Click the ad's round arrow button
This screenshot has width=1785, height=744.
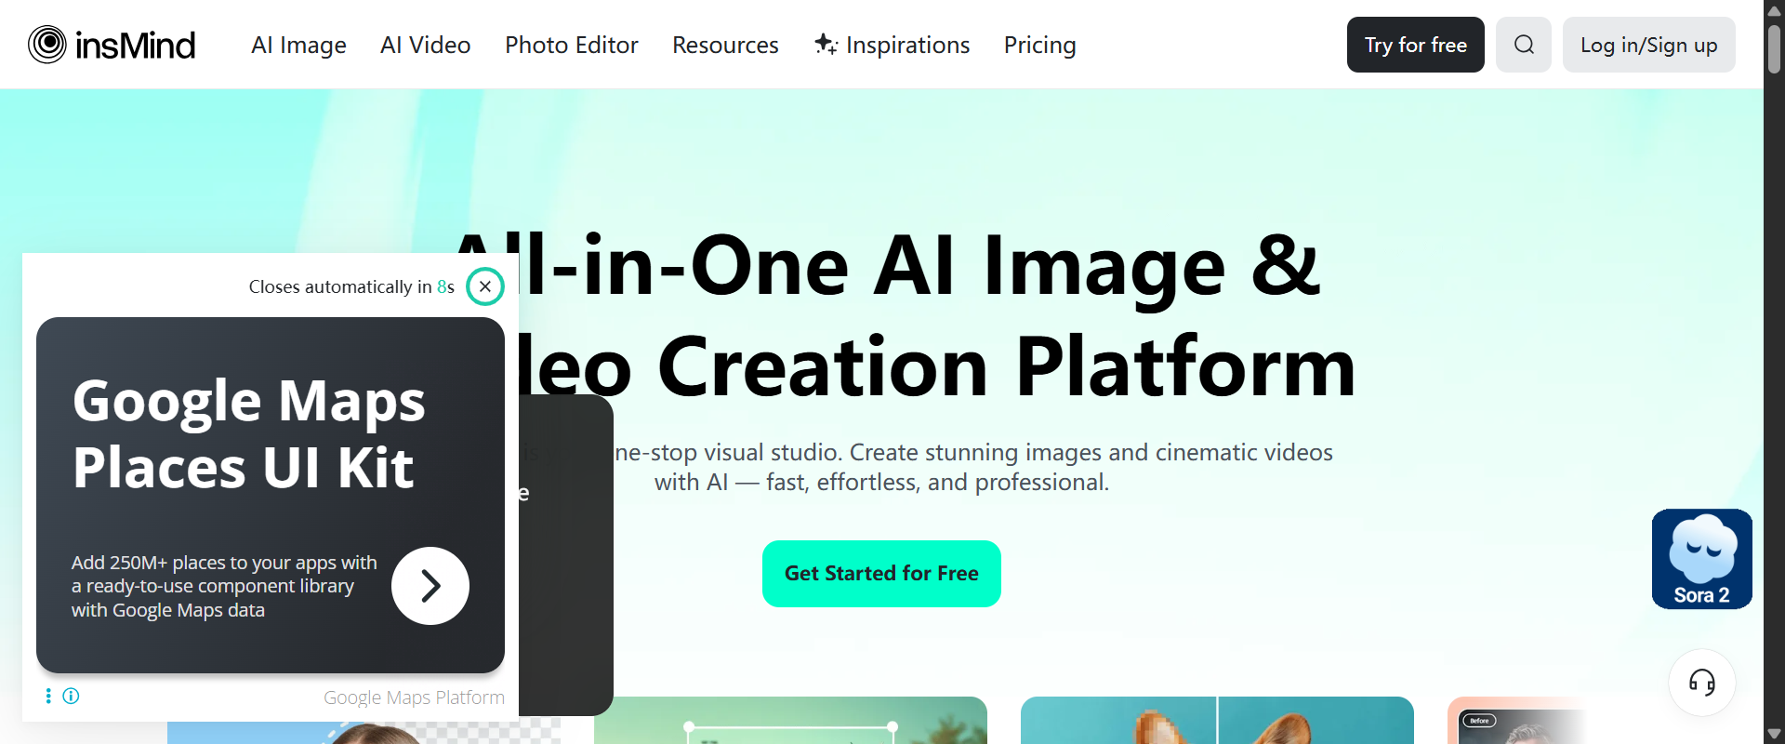430,586
